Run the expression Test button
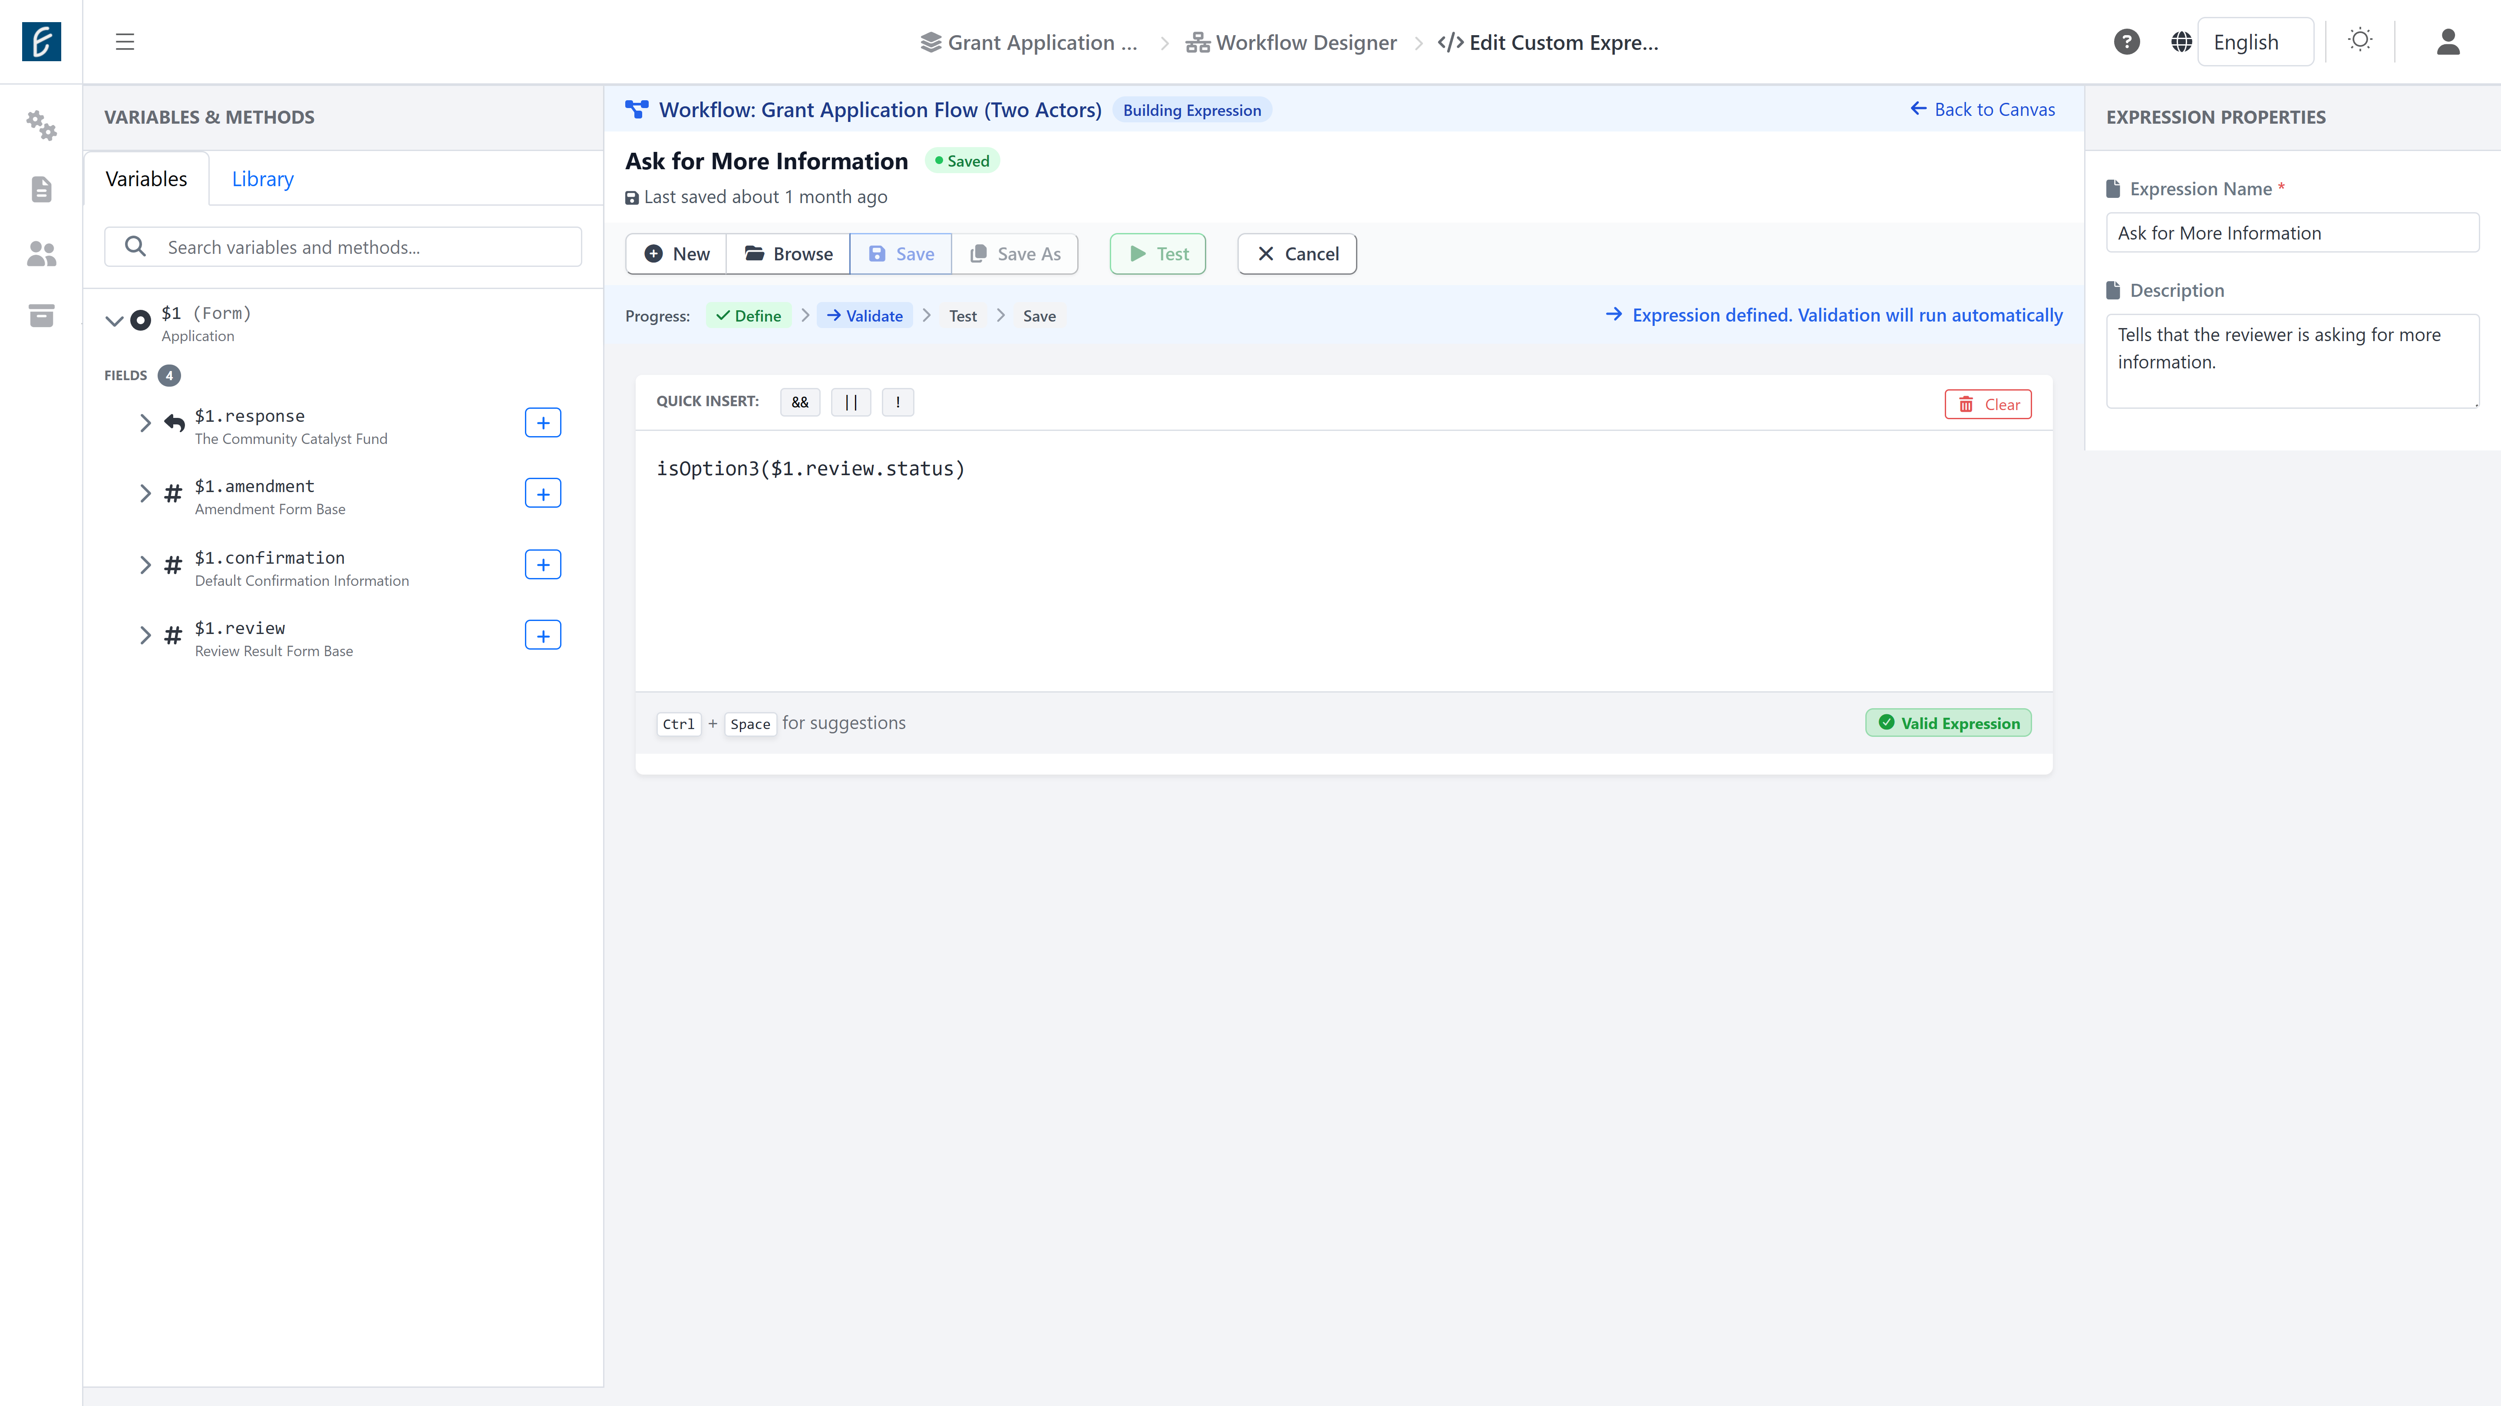The image size is (2501, 1406). point(1156,253)
